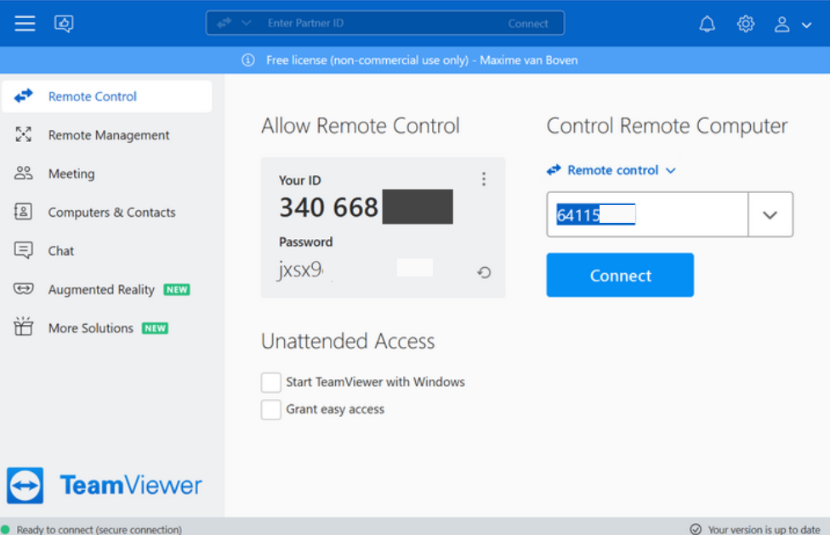This screenshot has width=830, height=535.
Task: Enable Start TeamViewer with Windows checkbox
Action: [x=271, y=382]
